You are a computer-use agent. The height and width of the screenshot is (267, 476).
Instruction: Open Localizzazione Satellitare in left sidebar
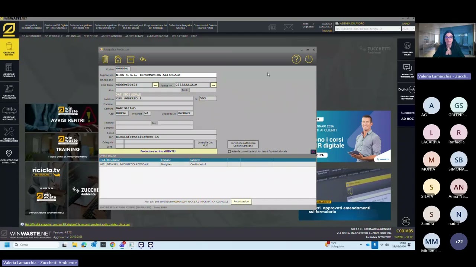pos(9,156)
